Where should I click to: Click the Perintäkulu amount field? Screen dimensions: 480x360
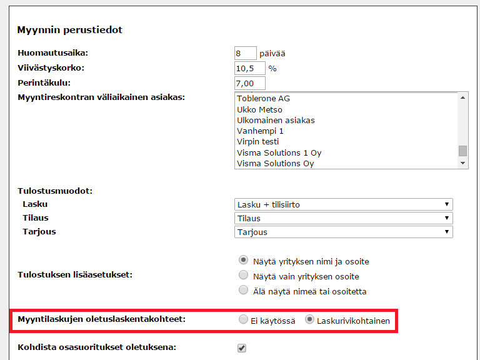tap(249, 83)
